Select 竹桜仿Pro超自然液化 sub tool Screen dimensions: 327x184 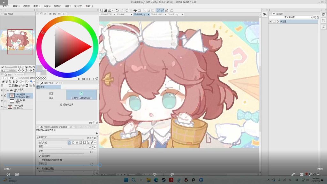[81, 95]
